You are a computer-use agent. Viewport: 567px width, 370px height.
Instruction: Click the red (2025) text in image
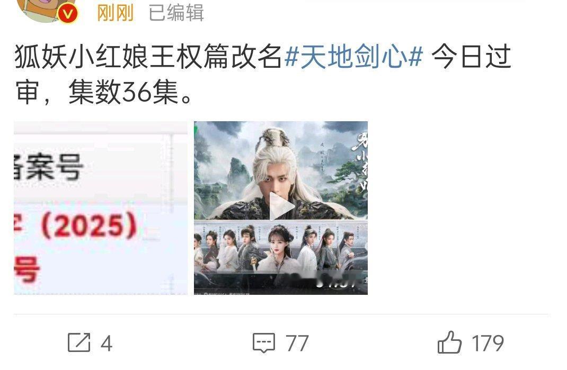(89, 227)
